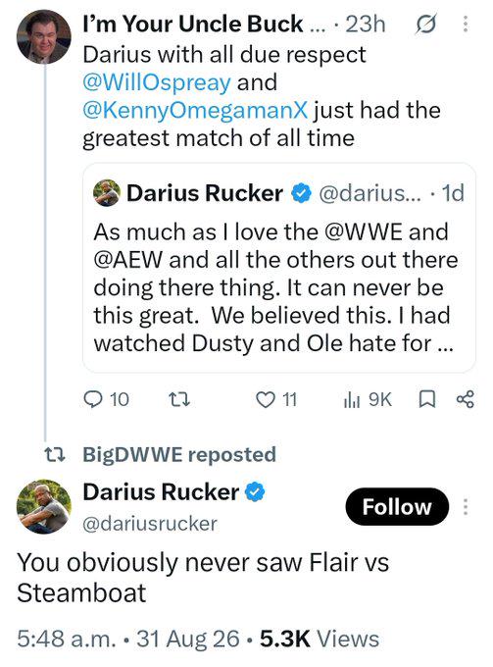Open the 5.3K Views count
This screenshot has height=667, width=493.
(x=320, y=639)
